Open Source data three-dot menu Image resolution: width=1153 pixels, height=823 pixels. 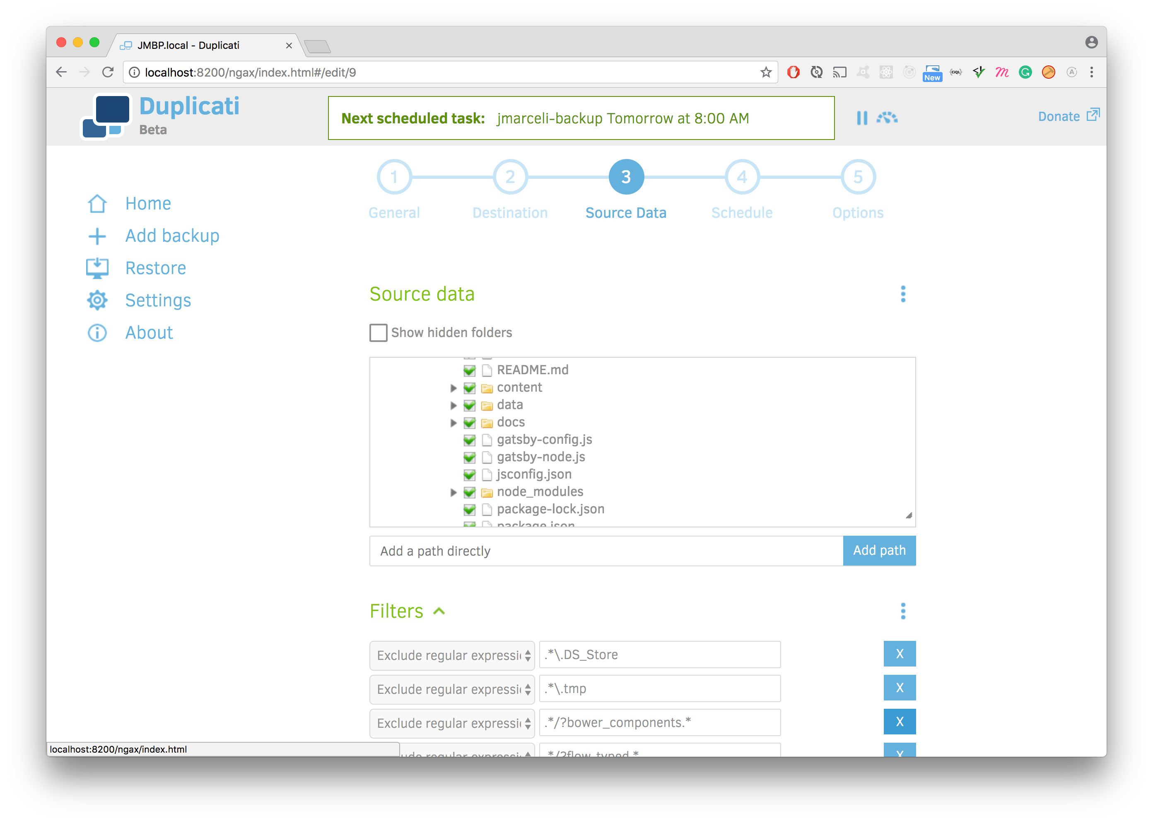(902, 294)
